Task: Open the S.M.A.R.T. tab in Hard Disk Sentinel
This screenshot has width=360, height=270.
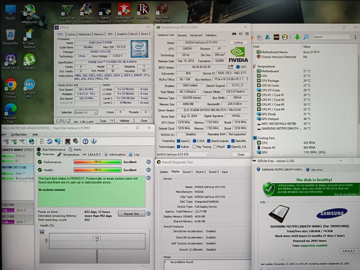Action: pos(91,155)
